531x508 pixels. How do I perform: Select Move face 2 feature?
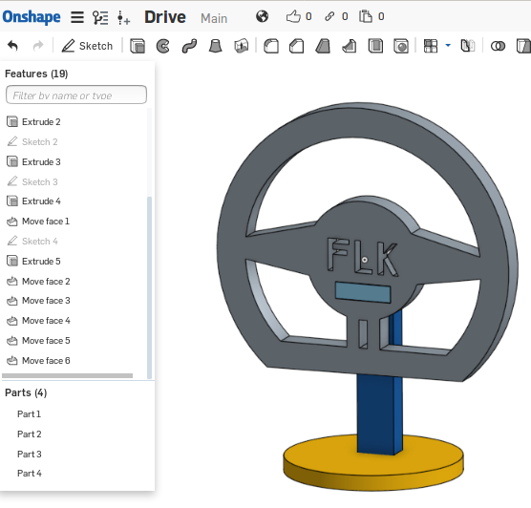[x=38, y=282]
